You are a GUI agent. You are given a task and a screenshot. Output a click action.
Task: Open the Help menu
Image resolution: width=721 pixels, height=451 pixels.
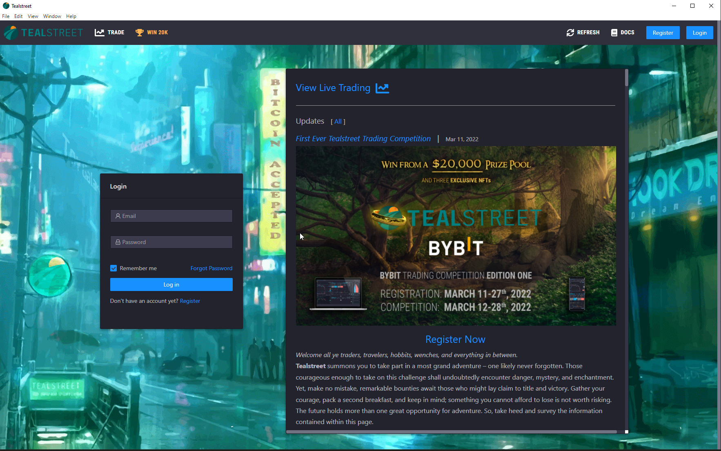[71, 16]
